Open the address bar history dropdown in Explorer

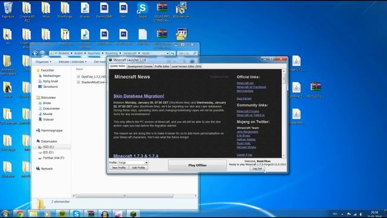click(x=167, y=53)
